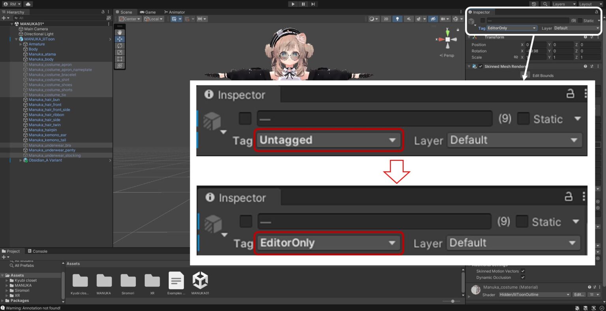
Task: Switch to the Console tab
Action: [38, 251]
